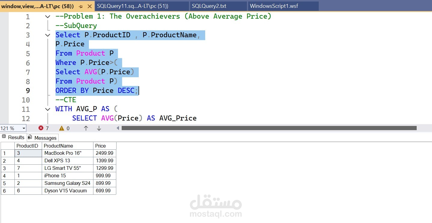Select results row header 2
Screen dimensions: 432x223
tap(8, 161)
